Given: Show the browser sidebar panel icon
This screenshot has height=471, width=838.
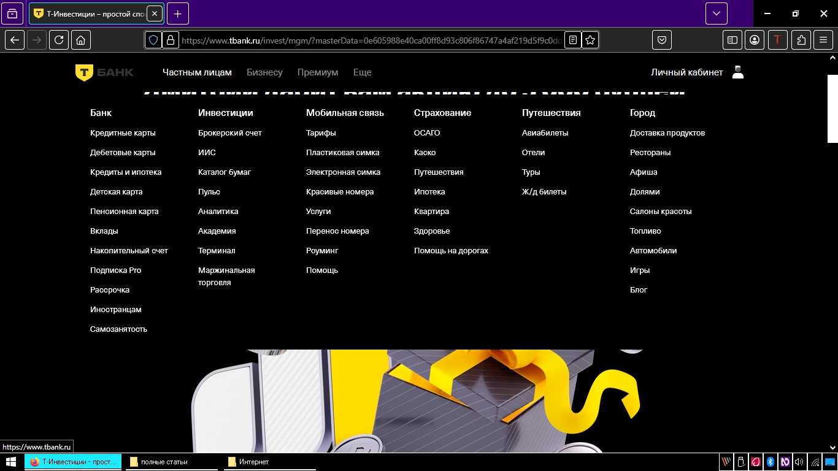Looking at the screenshot, I should pos(732,40).
